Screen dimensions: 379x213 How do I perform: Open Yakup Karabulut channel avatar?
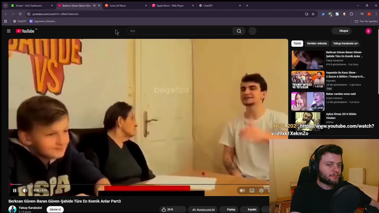pos(12,209)
